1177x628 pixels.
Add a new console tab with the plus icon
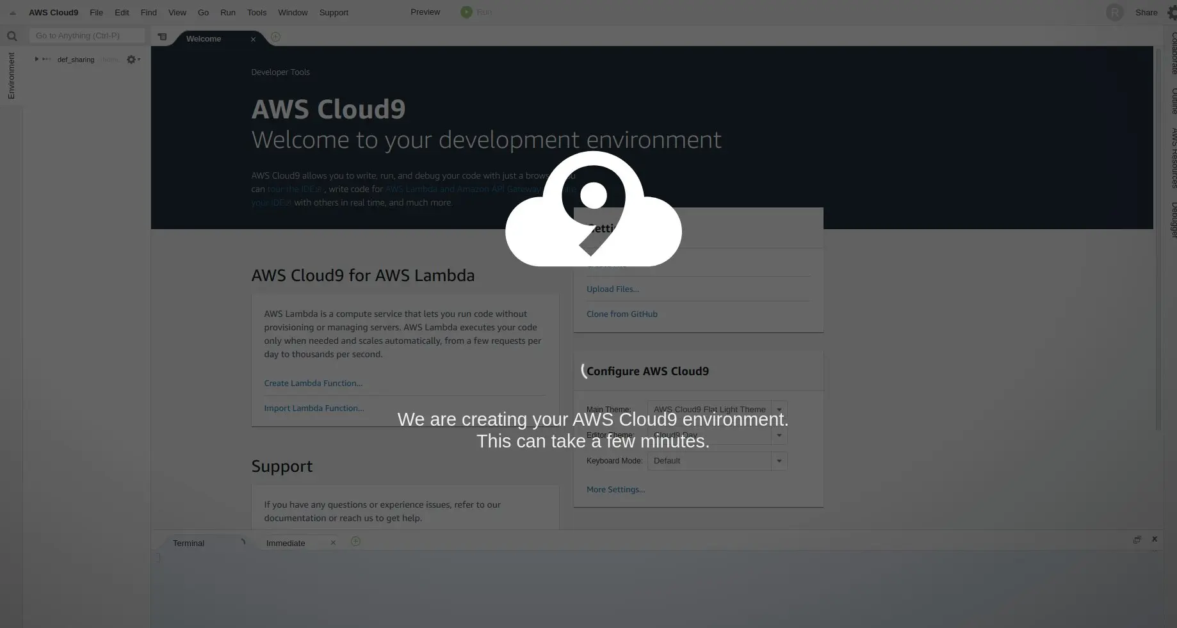coord(355,542)
